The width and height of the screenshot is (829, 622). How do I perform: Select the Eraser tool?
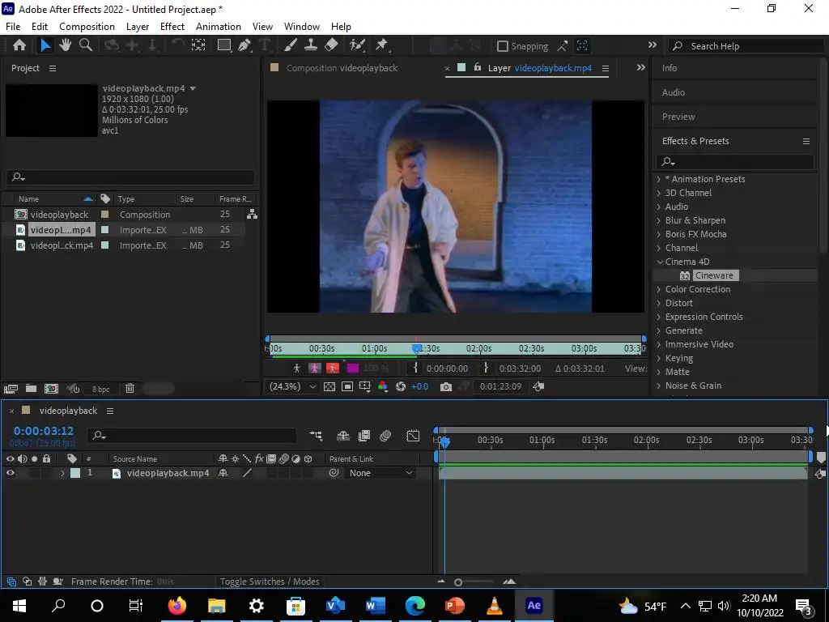(331, 45)
